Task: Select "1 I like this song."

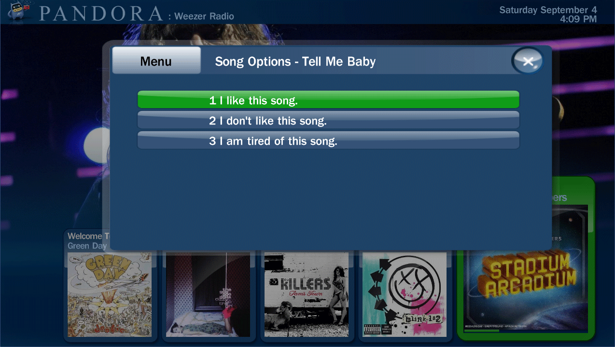Action: click(x=328, y=100)
